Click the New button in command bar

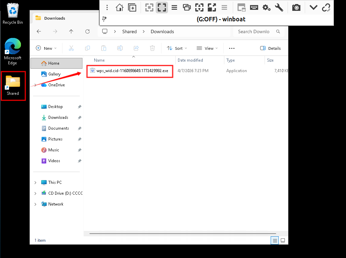tap(46, 48)
